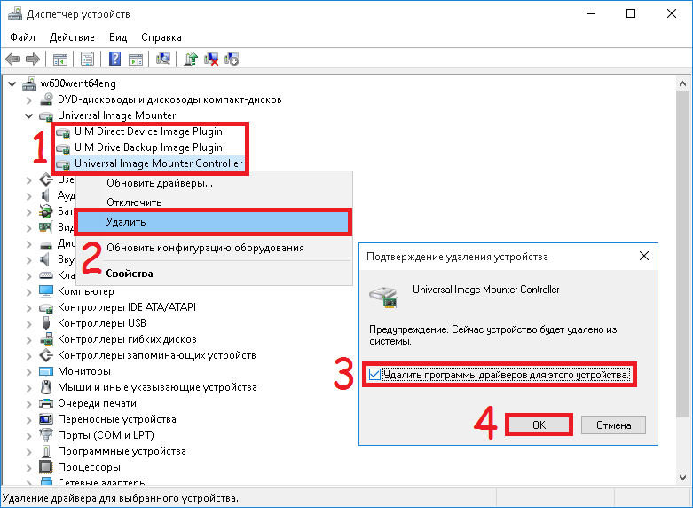Image resolution: width=693 pixels, height=508 pixels.
Task: Cancel the dialog with Отмена
Action: tap(613, 425)
